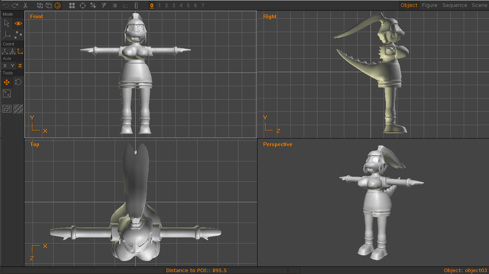The image size is (489, 274).
Task: Click the graph curve icon in toolbar
Action: (x=125, y=5)
